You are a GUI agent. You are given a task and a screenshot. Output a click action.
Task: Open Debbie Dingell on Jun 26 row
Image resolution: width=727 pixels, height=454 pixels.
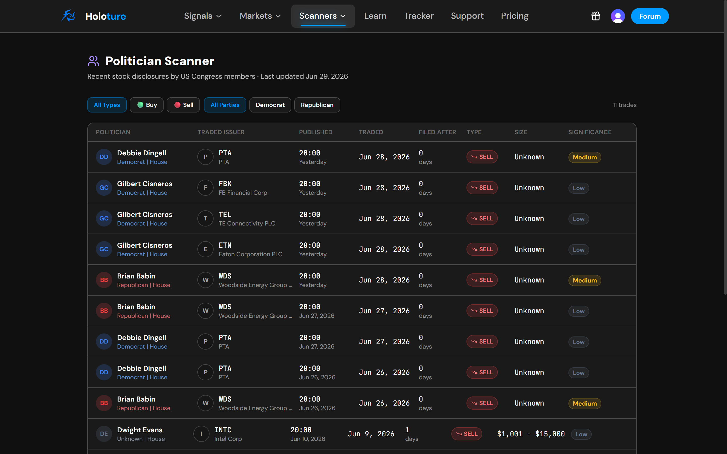tap(142, 368)
